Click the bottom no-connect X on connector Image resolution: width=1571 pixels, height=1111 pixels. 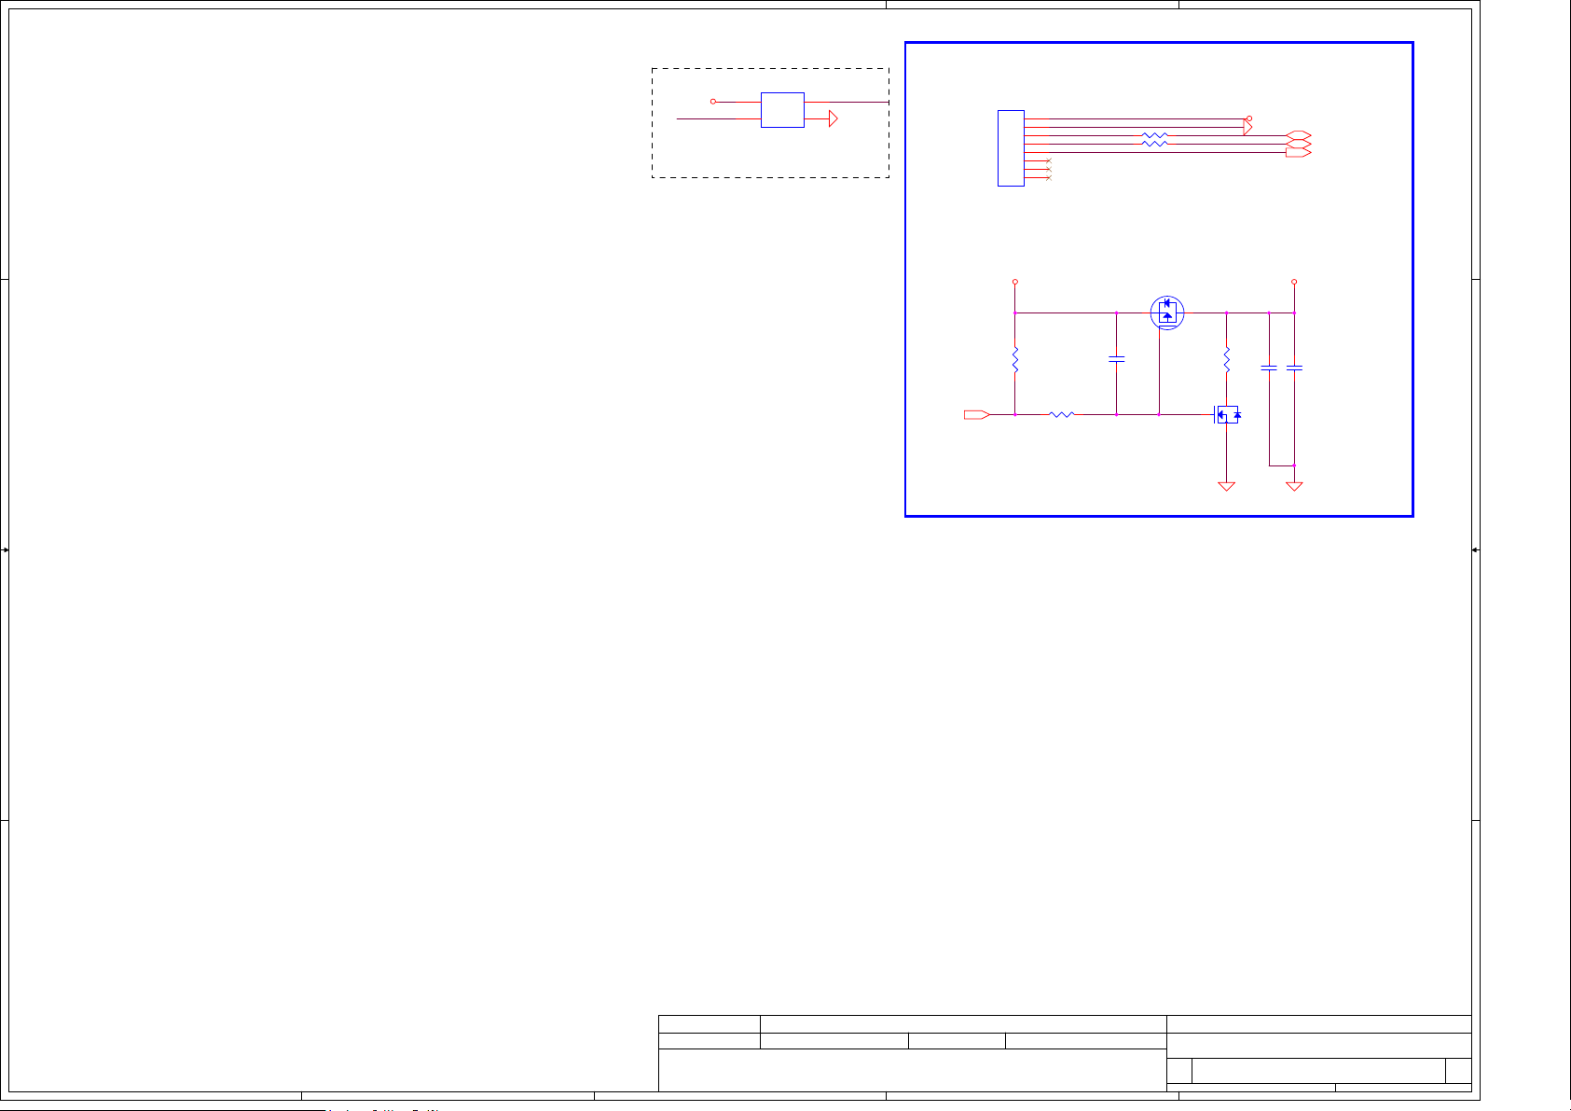click(x=1050, y=178)
